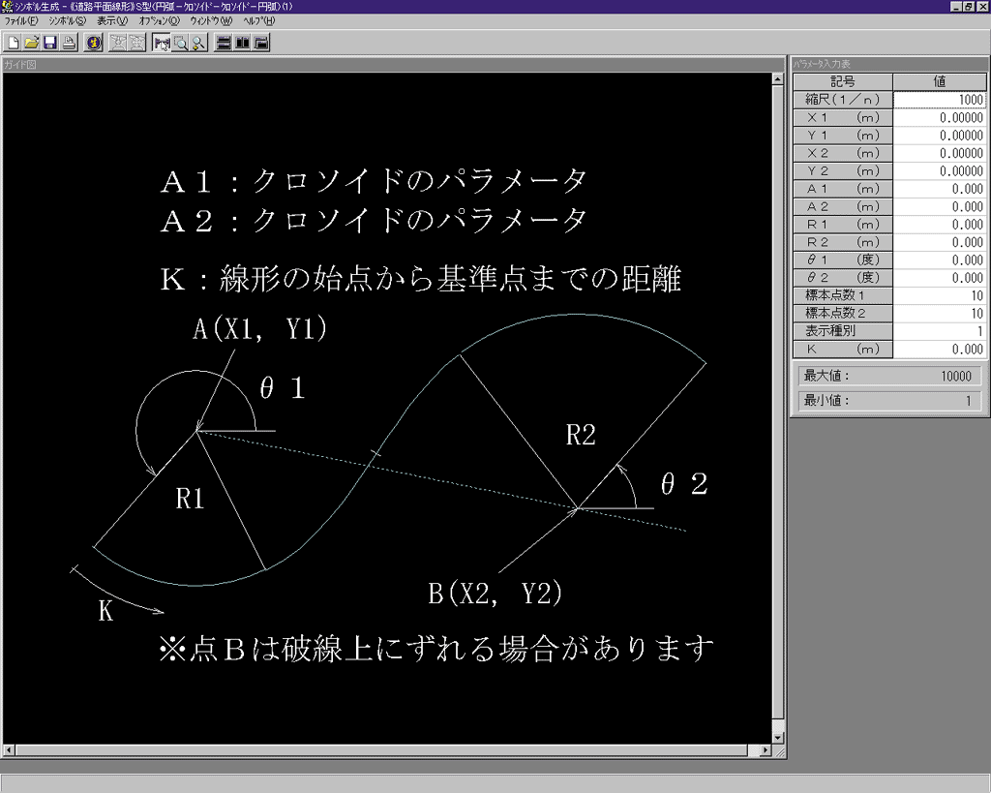
Task: Click the round symbol generation icon
Action: point(94,43)
